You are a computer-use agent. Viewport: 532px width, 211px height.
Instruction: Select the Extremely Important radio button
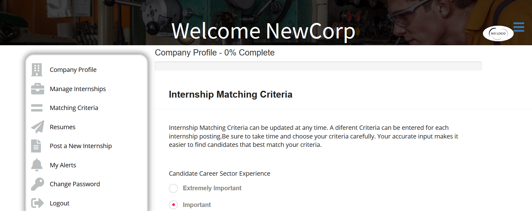tap(173, 188)
